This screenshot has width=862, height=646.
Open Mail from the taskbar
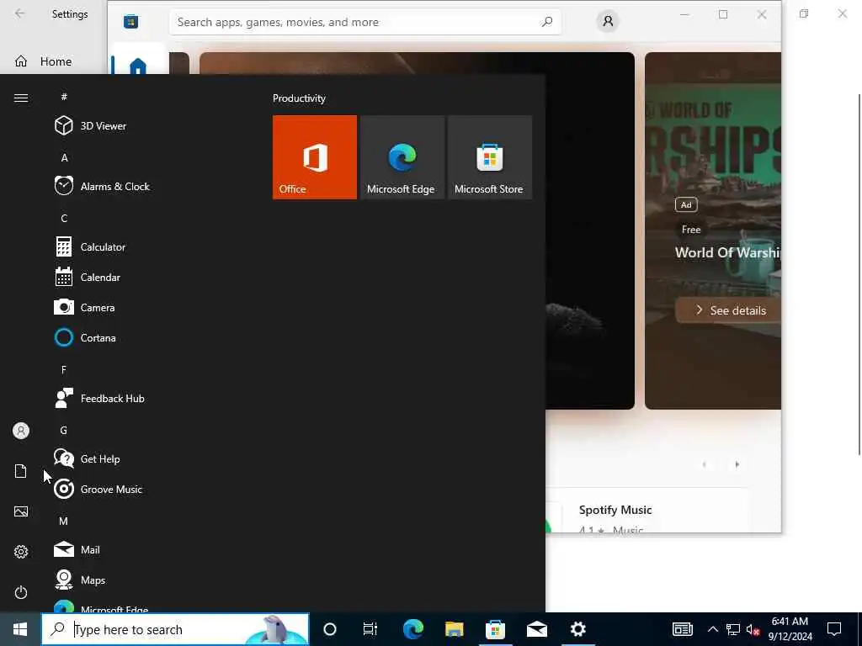pos(536,629)
